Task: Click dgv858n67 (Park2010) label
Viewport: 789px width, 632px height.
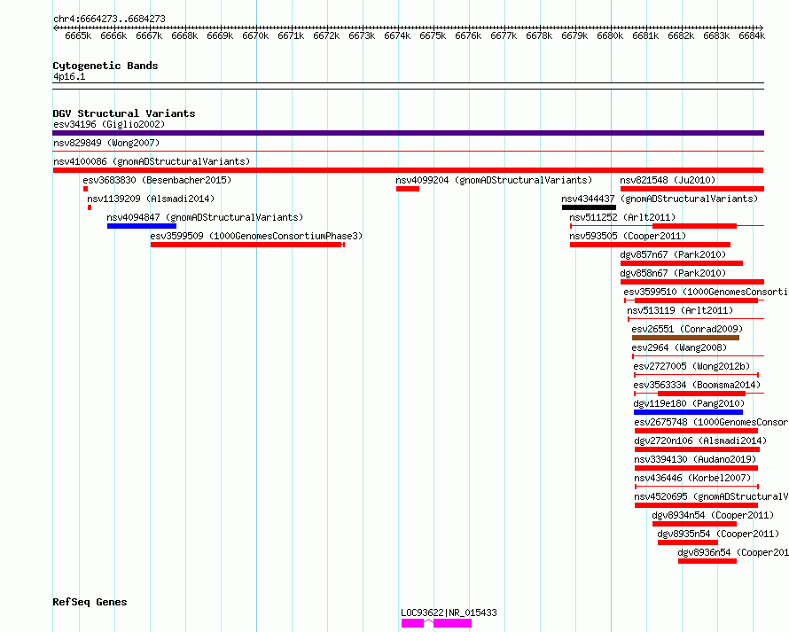Action: click(673, 273)
